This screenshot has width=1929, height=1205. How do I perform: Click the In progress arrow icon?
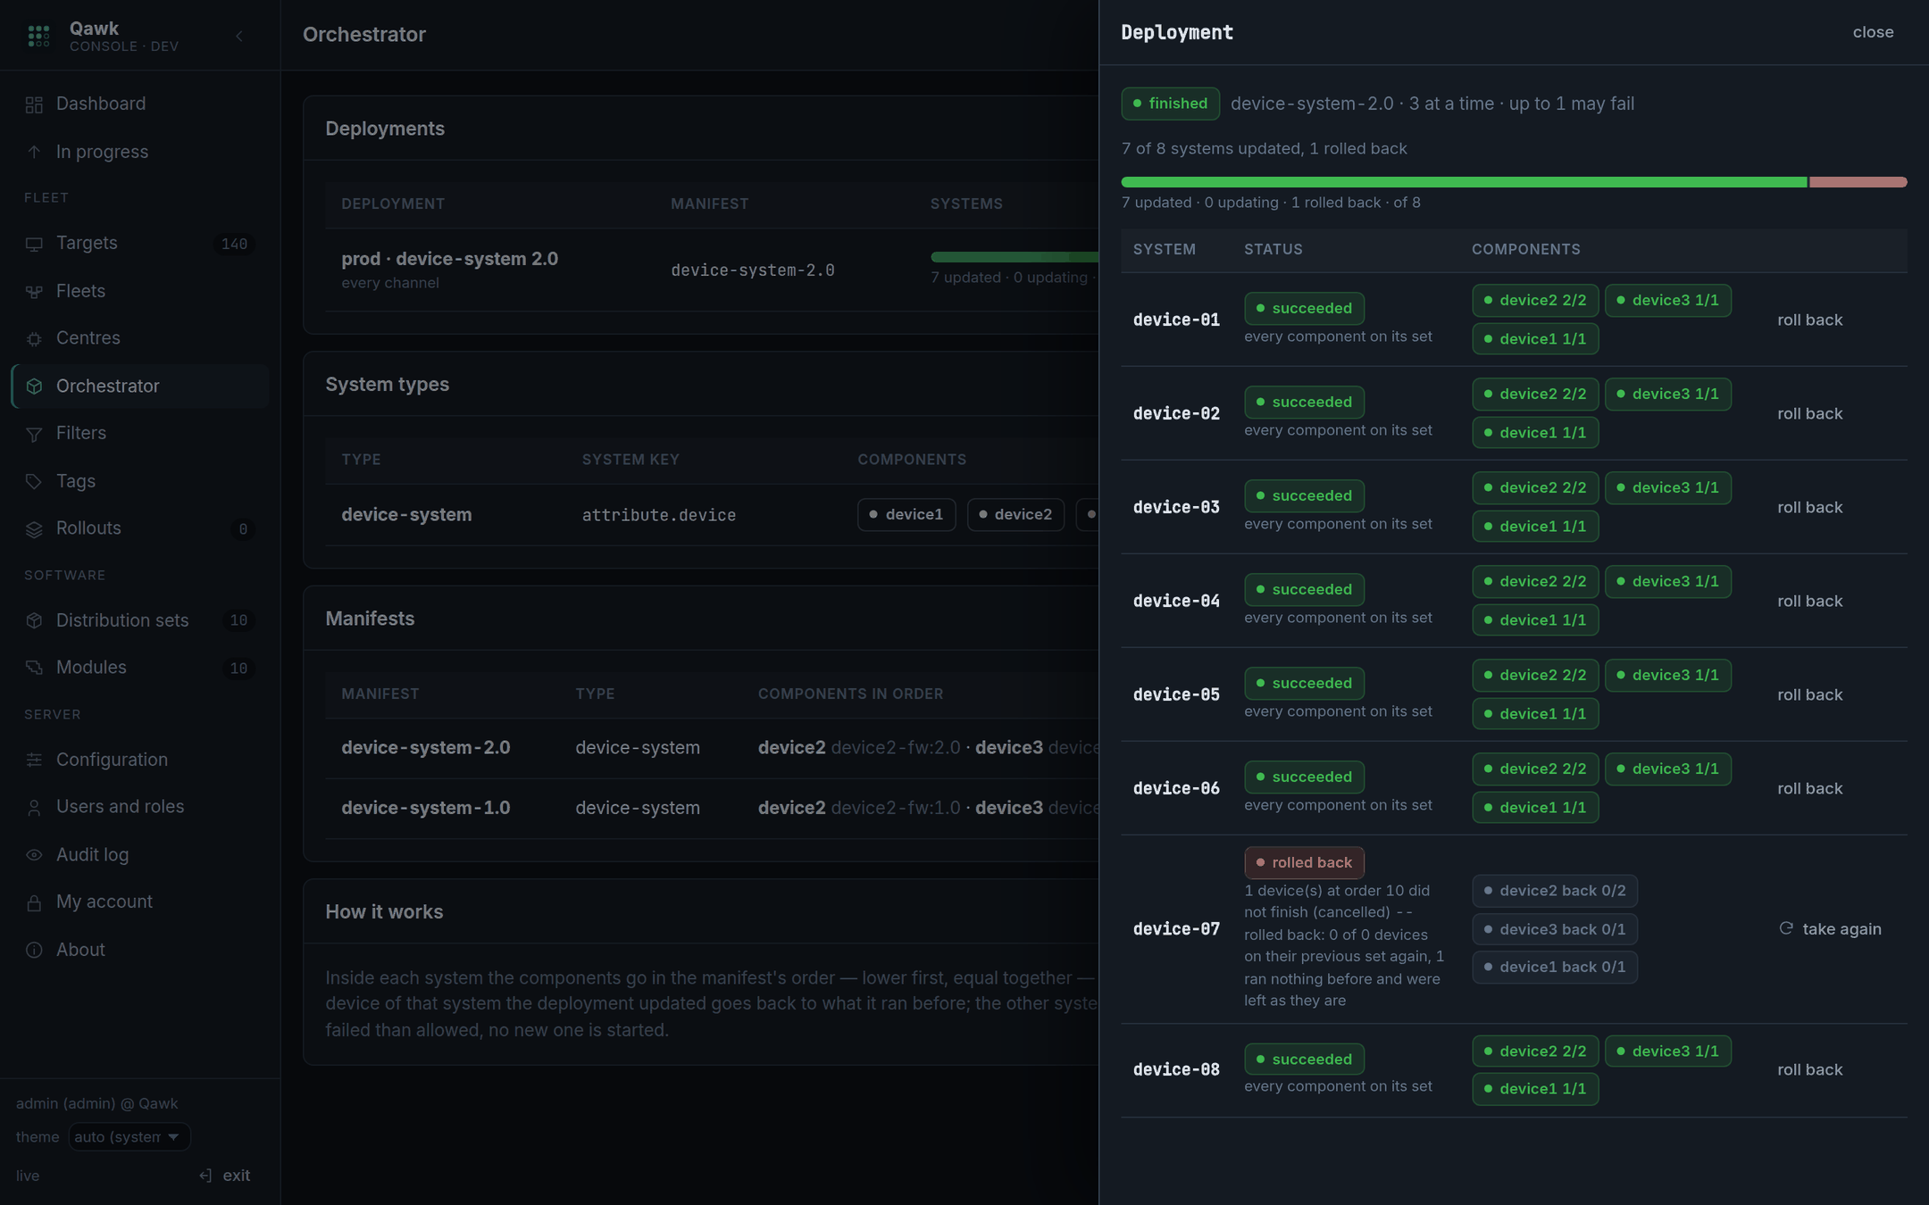(34, 153)
